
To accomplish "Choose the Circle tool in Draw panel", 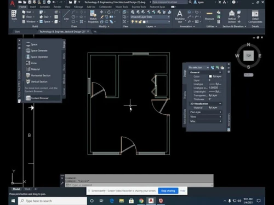I will [73, 17].
